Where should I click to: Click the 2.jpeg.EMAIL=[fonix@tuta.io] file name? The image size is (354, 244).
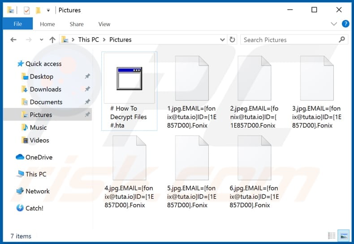254,117
